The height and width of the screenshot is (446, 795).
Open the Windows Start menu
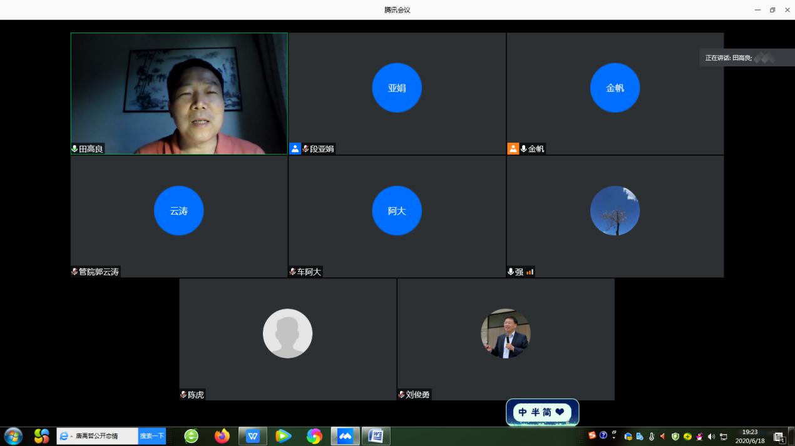[x=13, y=436]
